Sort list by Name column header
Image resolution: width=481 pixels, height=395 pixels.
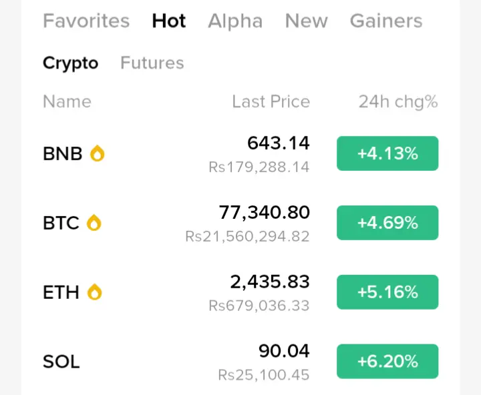pos(67,101)
